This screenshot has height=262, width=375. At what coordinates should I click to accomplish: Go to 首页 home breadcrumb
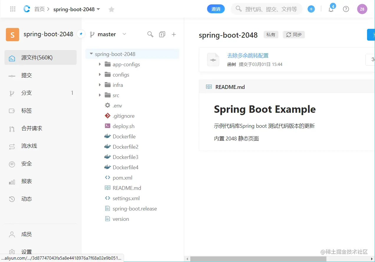pyautogui.click(x=39, y=9)
